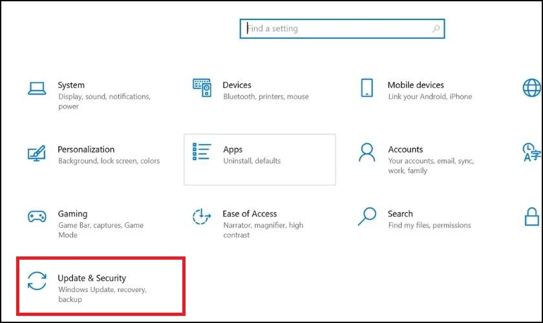Click 'Uninstall, defaults' description

(x=252, y=161)
